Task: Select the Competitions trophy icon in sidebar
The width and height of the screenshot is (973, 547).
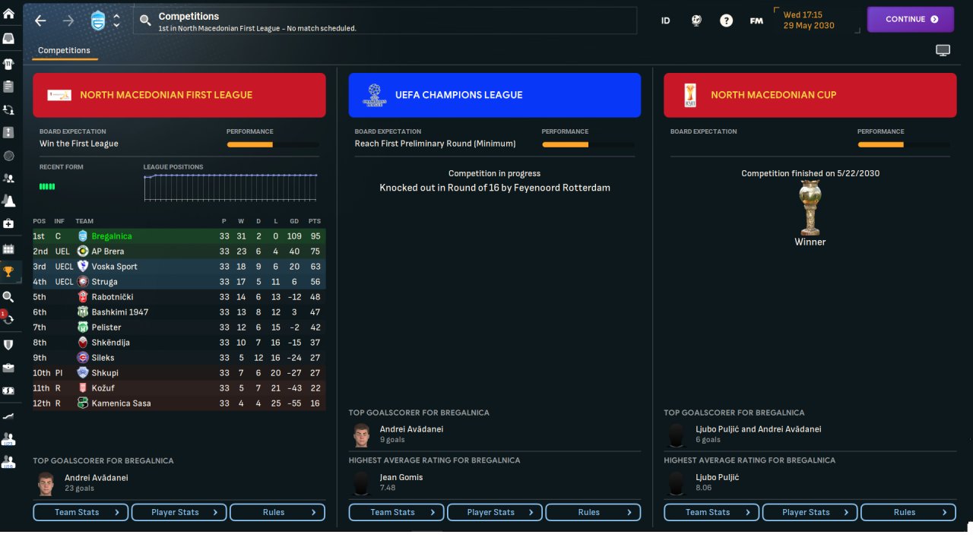Action: click(x=8, y=271)
